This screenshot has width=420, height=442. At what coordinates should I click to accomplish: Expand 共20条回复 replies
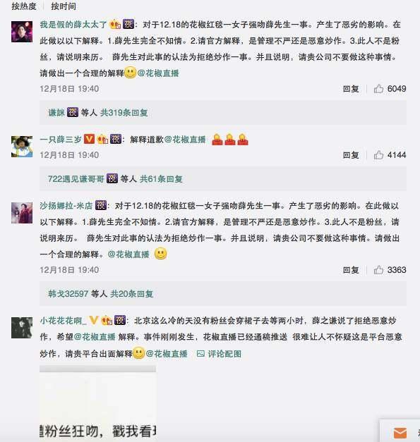coord(131,294)
